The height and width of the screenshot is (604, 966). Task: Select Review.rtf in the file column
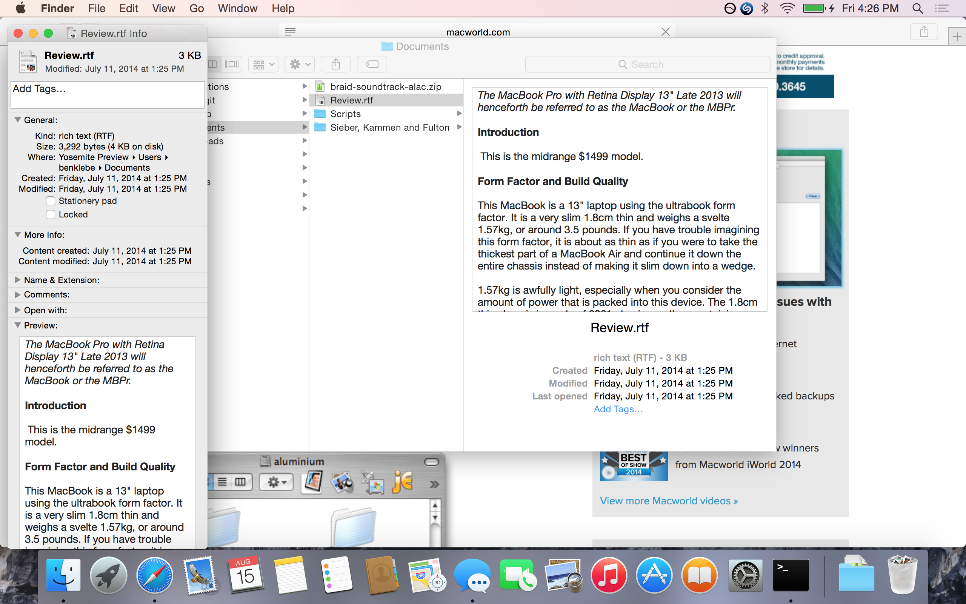coord(386,100)
